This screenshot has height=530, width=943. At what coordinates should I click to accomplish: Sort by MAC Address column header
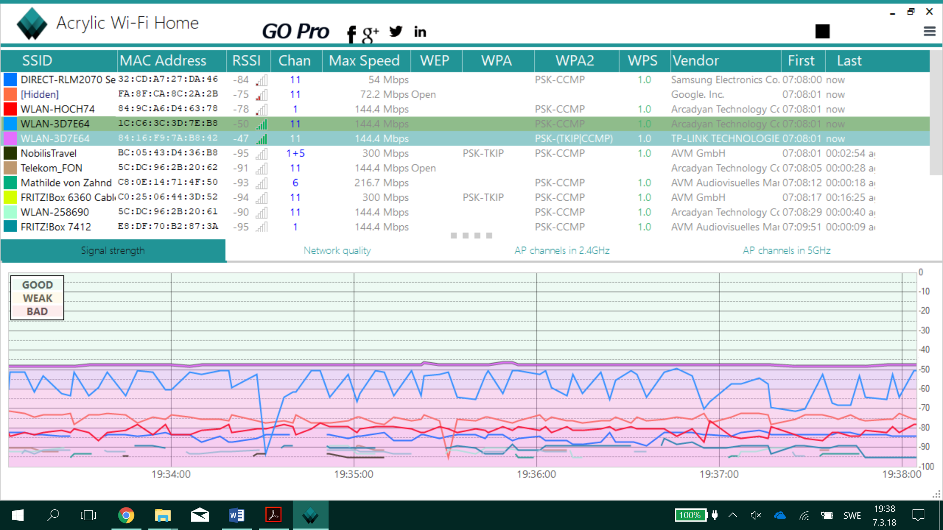pos(172,60)
